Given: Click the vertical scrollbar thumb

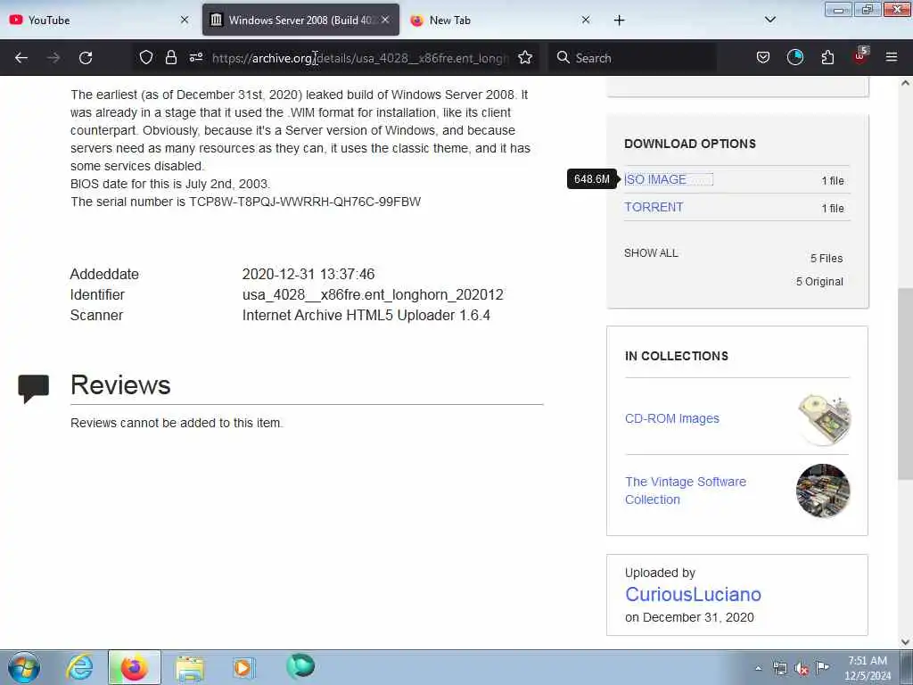Looking at the screenshot, I should [x=905, y=384].
